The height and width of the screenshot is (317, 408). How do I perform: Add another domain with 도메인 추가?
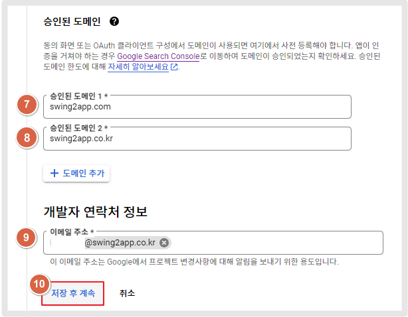point(76,173)
